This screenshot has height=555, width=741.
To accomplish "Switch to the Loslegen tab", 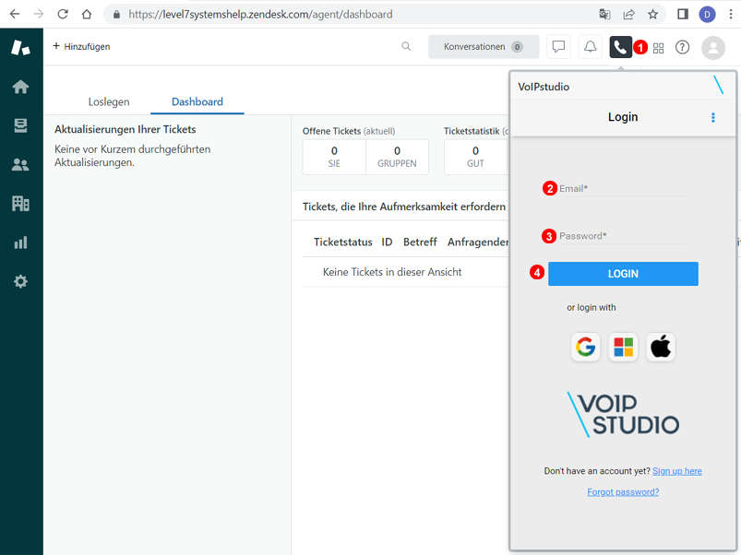I will 108,101.
